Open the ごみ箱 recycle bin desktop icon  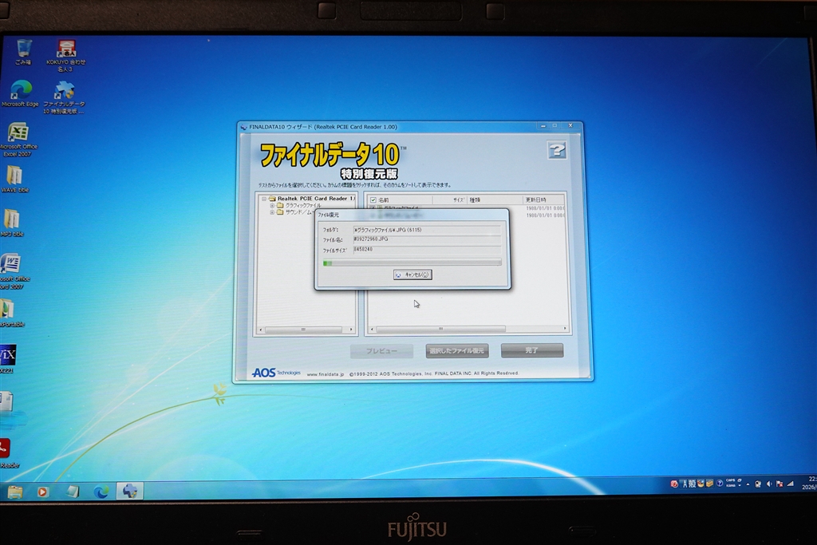[23, 51]
